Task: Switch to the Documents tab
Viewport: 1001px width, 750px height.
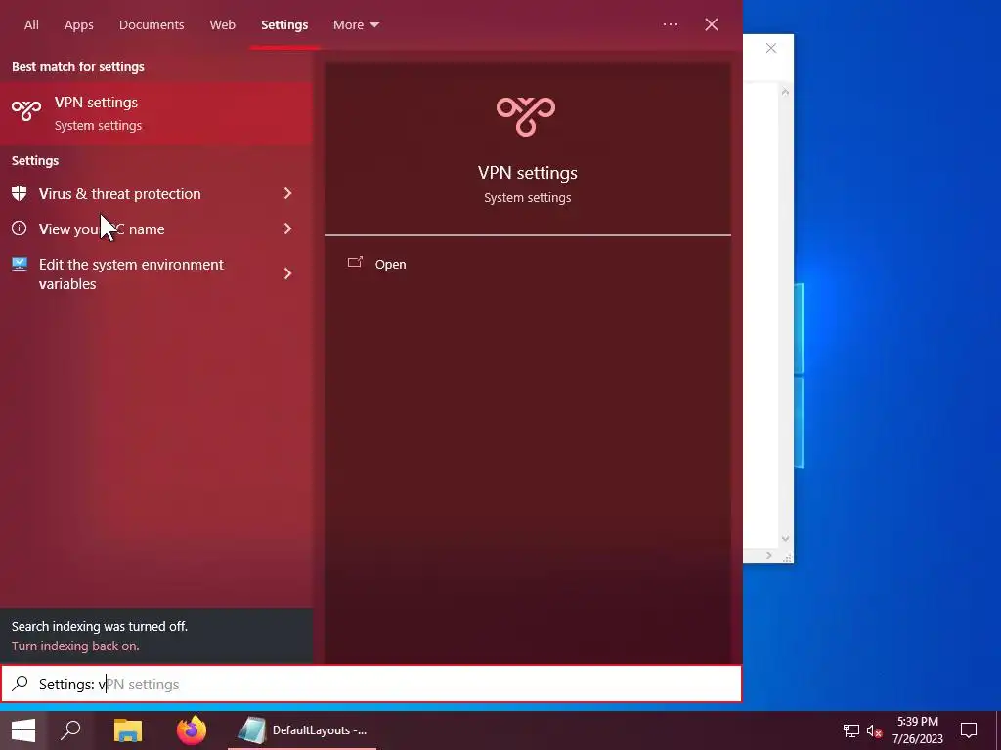Action: (152, 24)
